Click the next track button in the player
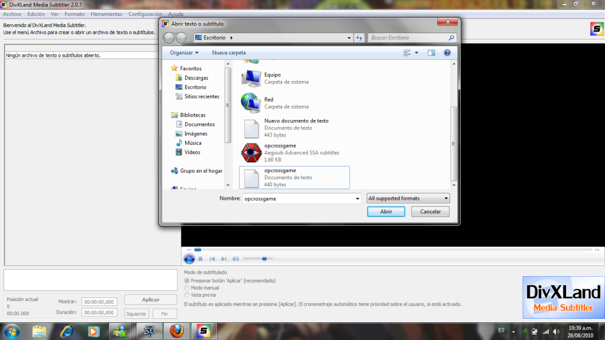The height and width of the screenshot is (340, 605). click(224, 259)
